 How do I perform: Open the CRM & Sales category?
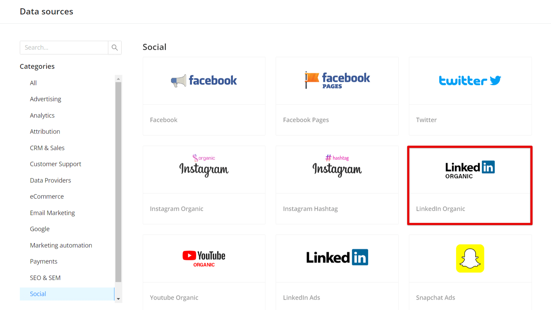click(x=47, y=148)
